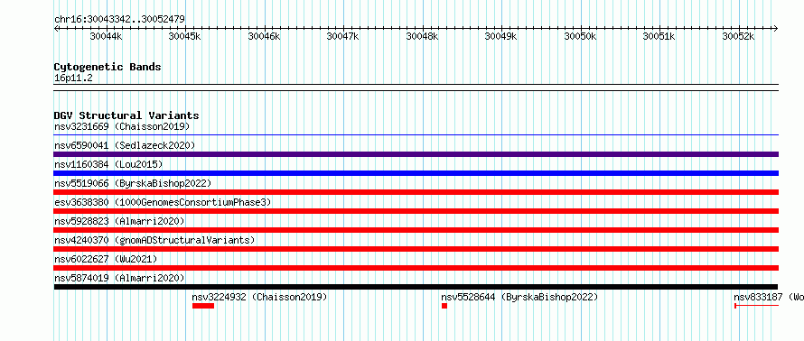Click the 30047k ruler tick label
This screenshot has width=804, height=341.
pyautogui.click(x=343, y=36)
